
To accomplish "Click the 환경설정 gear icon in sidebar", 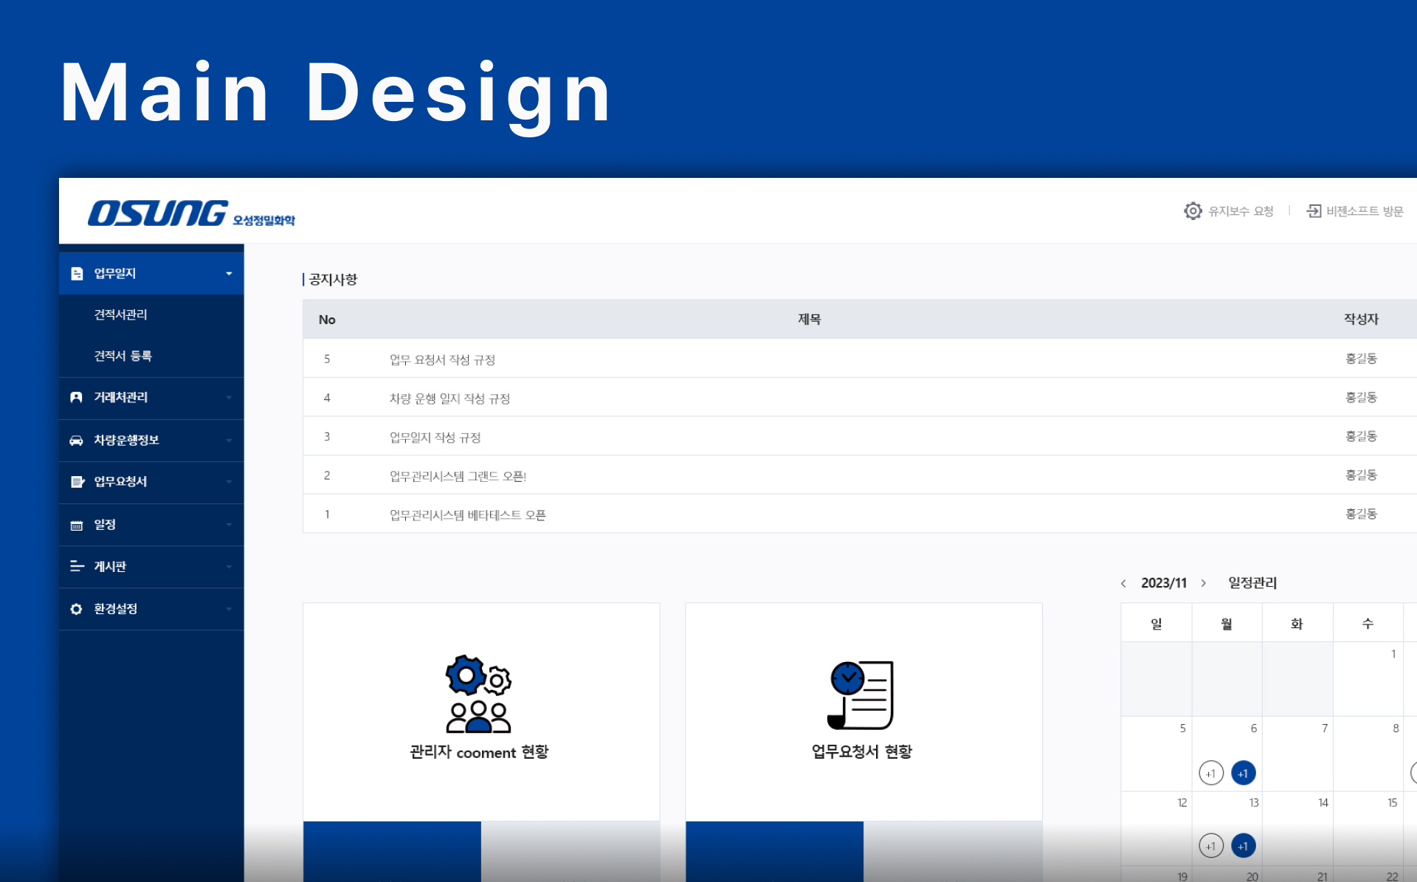I will (x=76, y=609).
